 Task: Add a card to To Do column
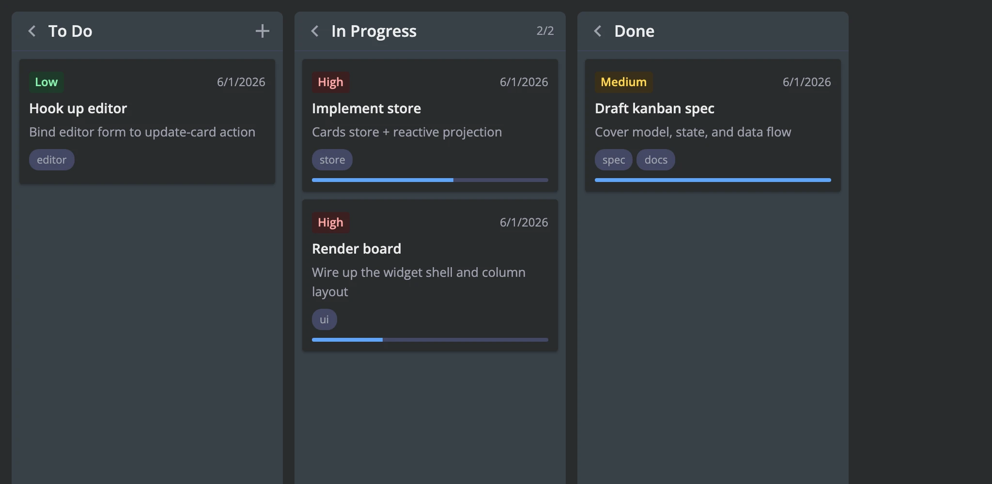[x=263, y=31]
